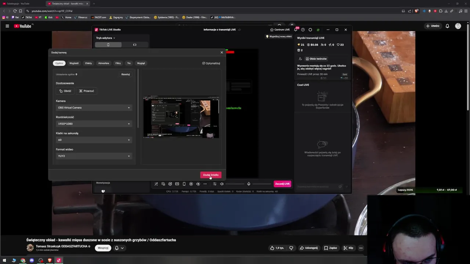
Task: Close the Dodaj kamerę dialog
Action: (x=222, y=52)
